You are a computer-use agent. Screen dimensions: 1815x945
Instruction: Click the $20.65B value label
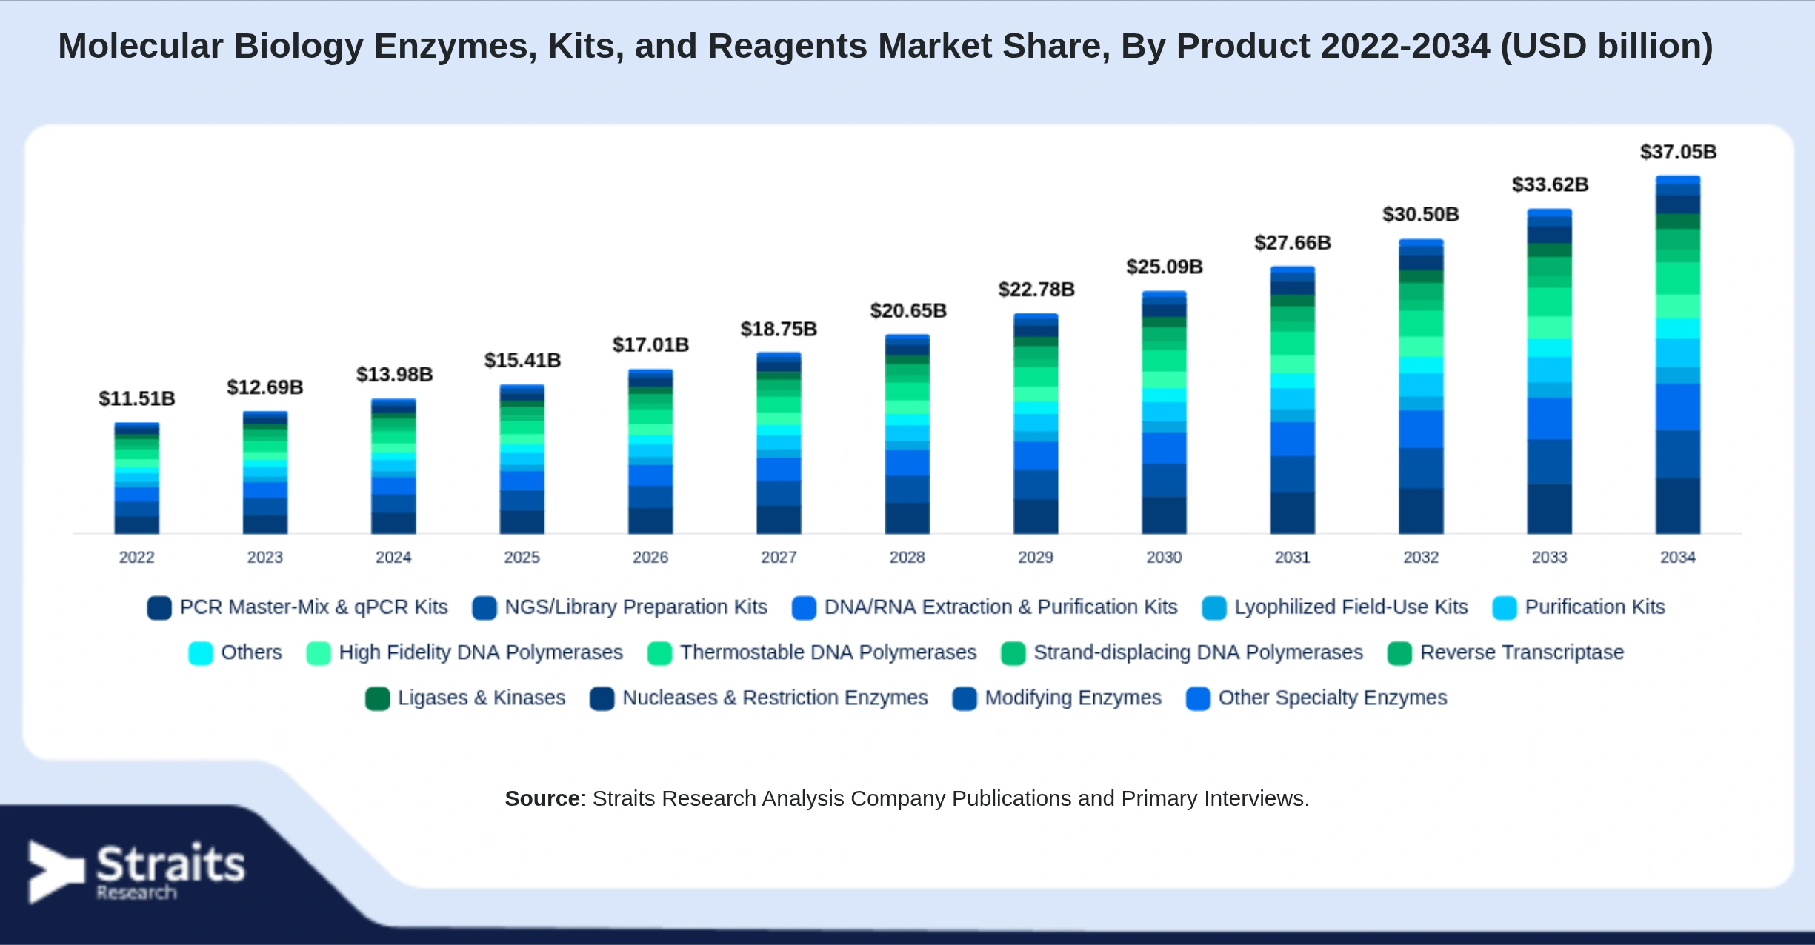[x=908, y=310]
